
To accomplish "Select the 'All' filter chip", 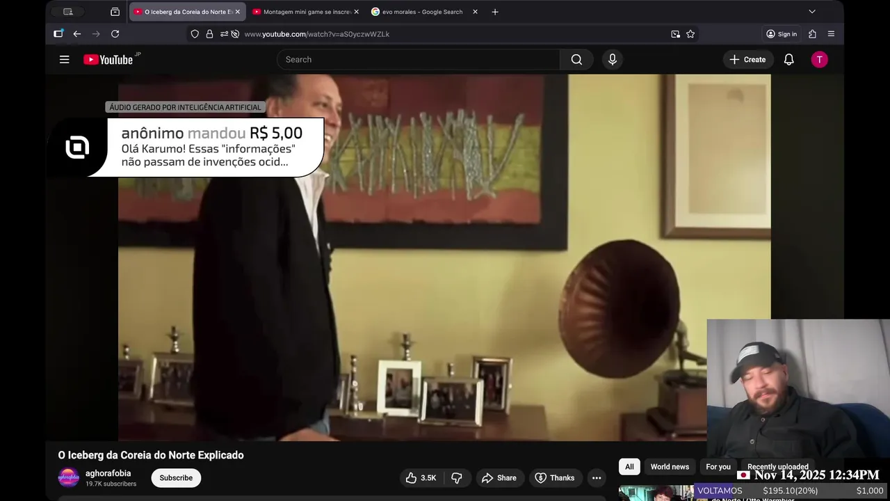I will (x=629, y=467).
